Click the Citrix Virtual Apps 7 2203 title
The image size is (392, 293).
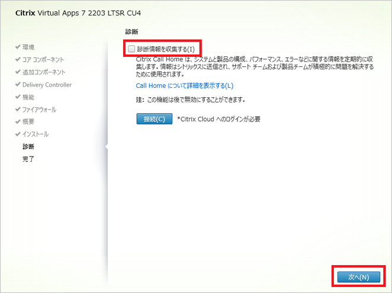point(78,13)
